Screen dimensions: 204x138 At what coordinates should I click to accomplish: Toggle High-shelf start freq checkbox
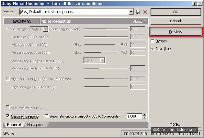pos(8,79)
